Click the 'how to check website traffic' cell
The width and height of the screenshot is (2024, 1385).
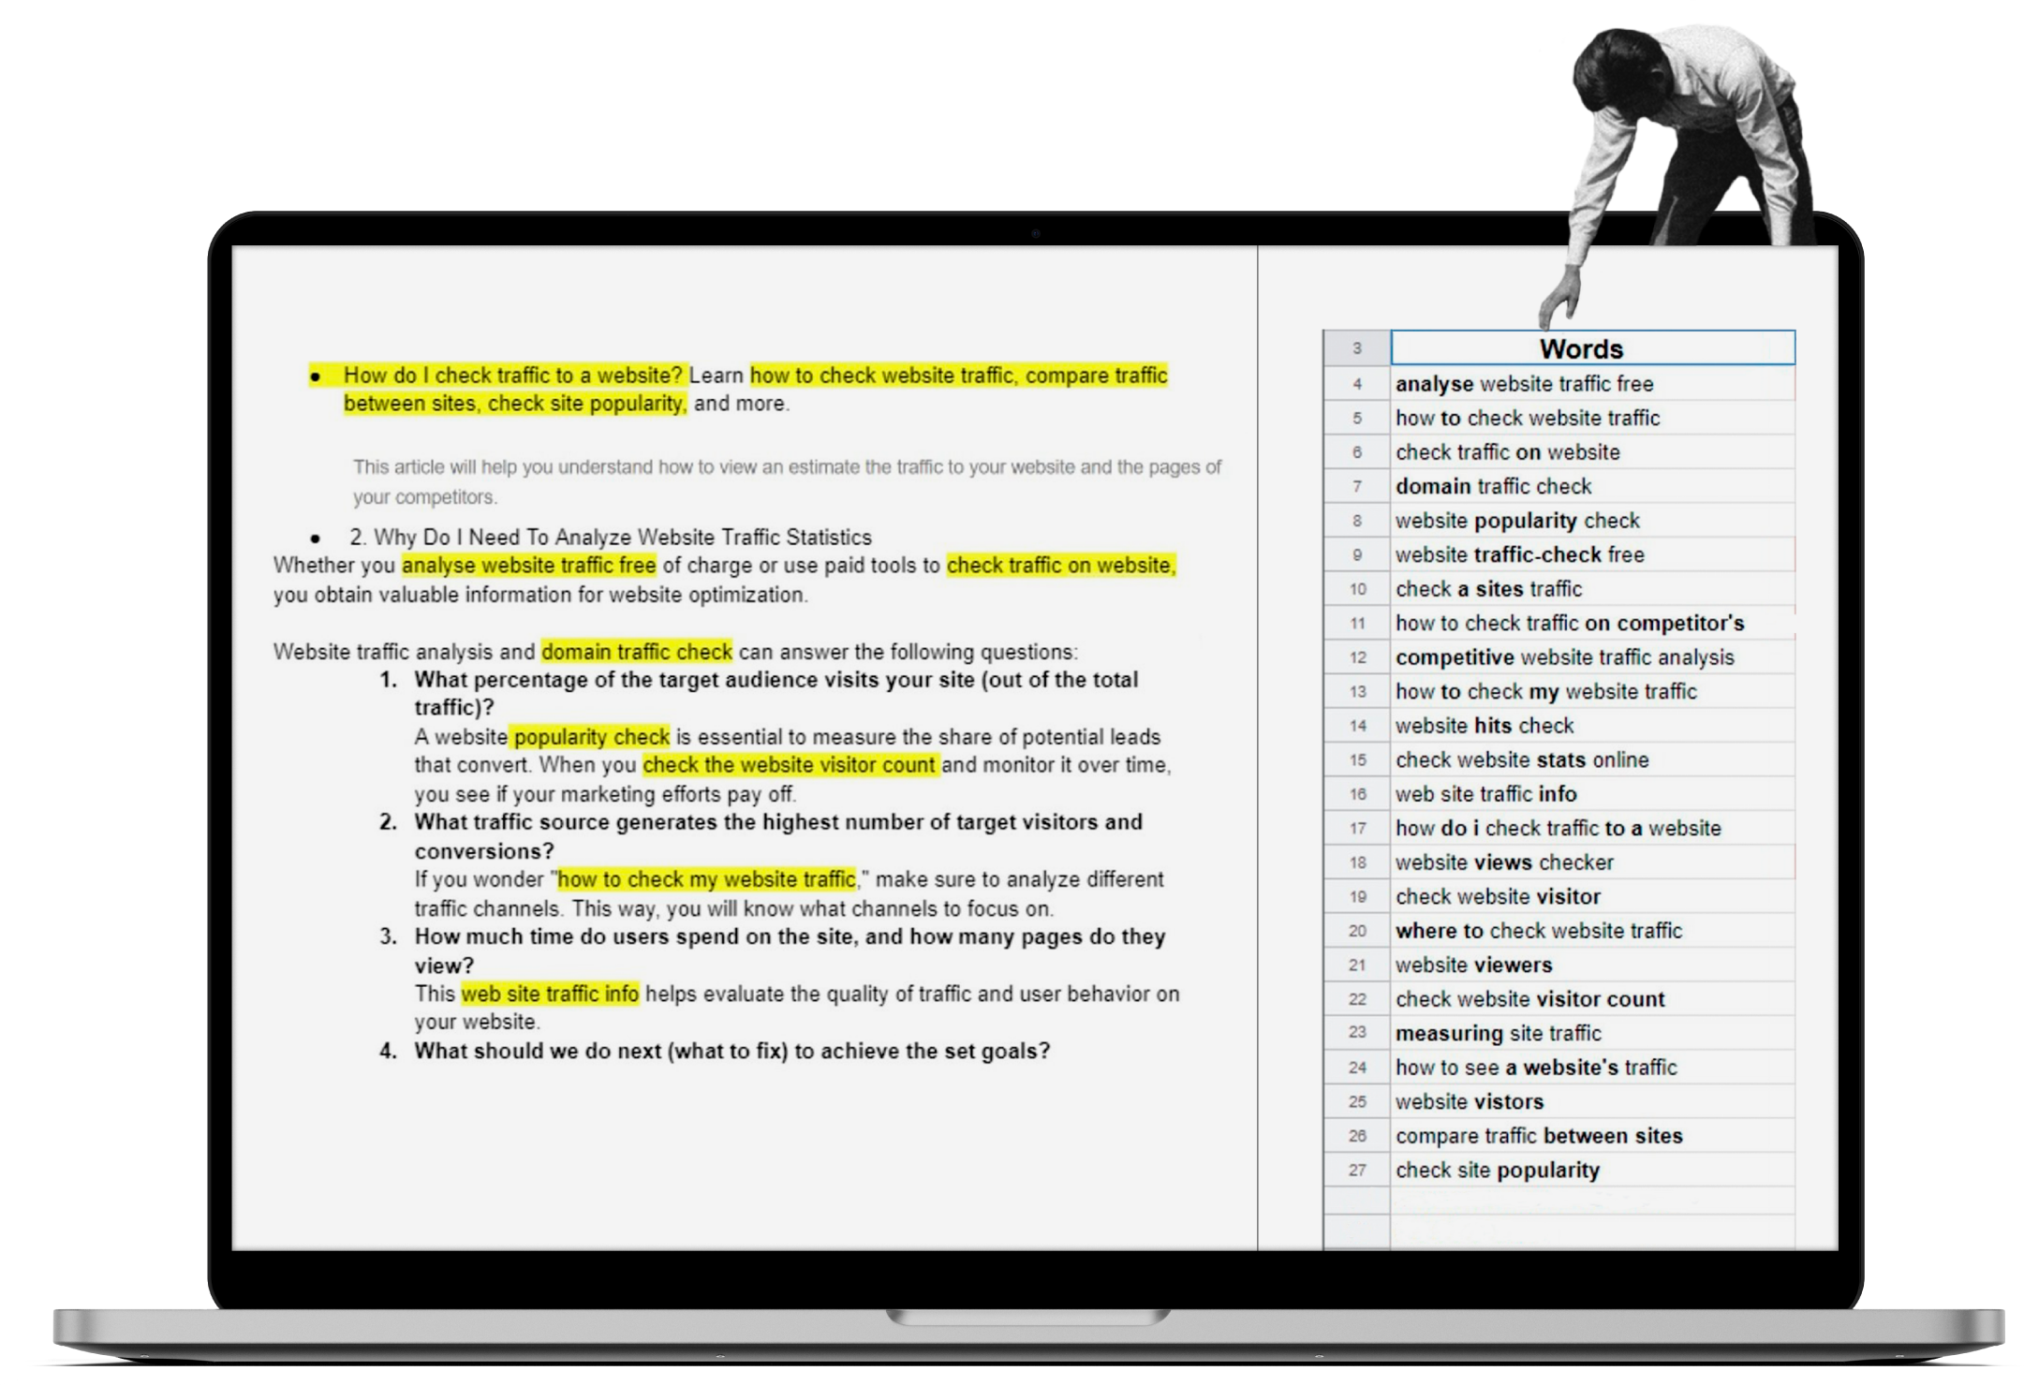coord(1527,418)
